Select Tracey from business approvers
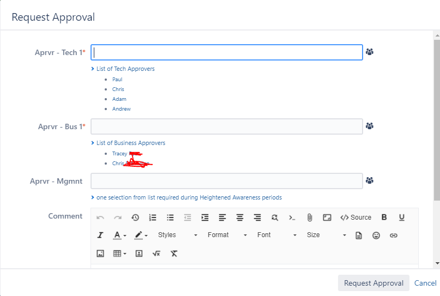 tap(120, 154)
